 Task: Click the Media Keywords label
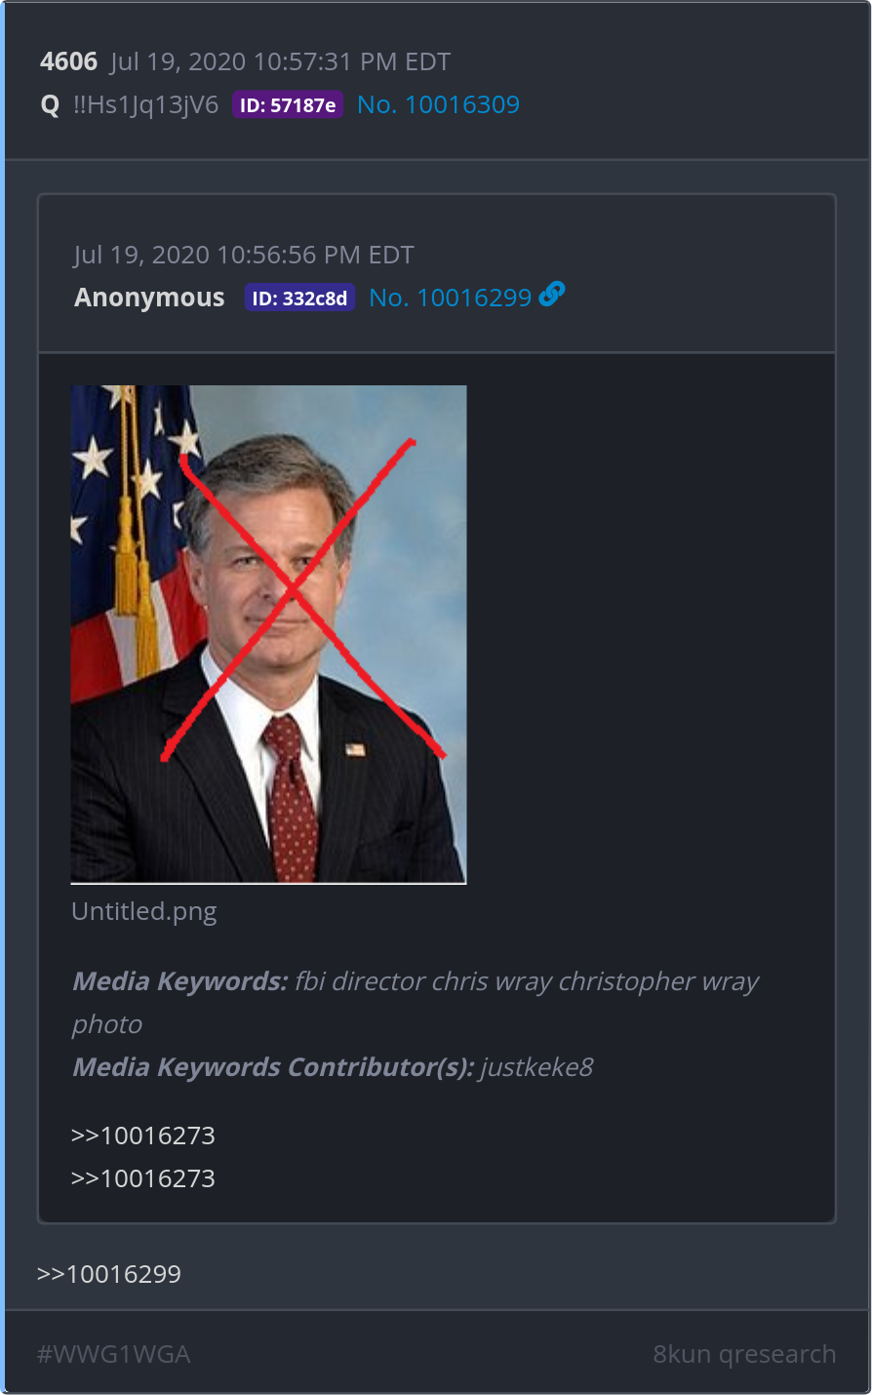coord(180,981)
